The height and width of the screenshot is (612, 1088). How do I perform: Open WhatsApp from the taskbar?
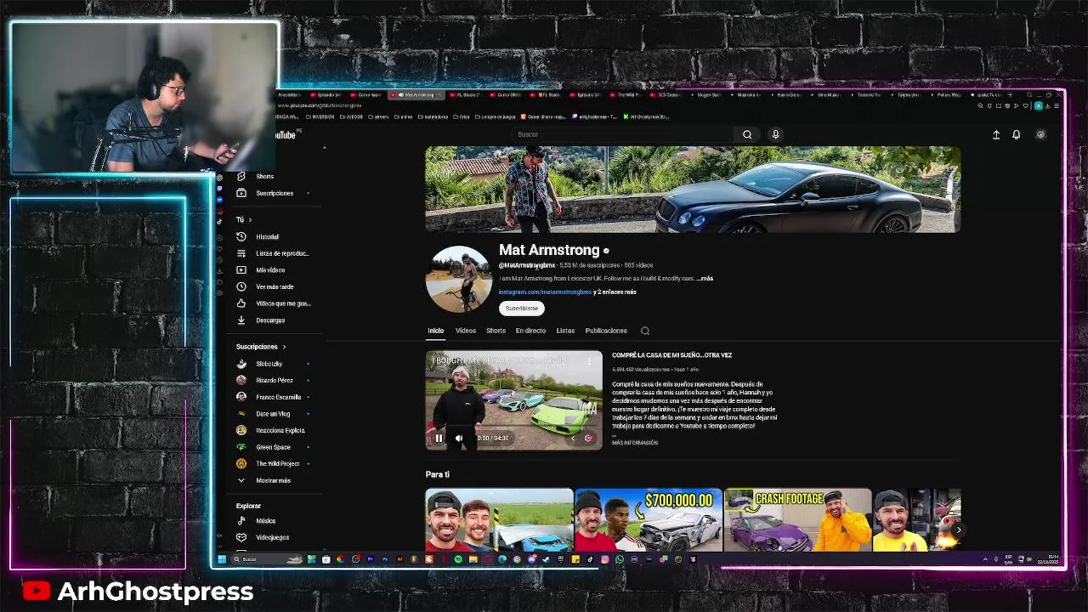[620, 559]
